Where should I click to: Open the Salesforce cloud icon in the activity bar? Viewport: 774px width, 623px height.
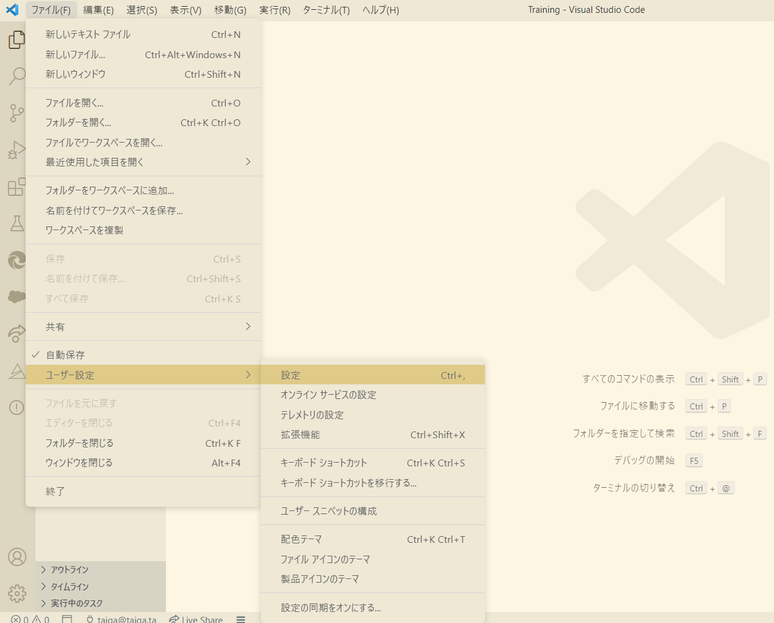coord(17,297)
